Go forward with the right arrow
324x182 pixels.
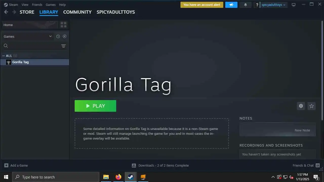click(x=14, y=12)
